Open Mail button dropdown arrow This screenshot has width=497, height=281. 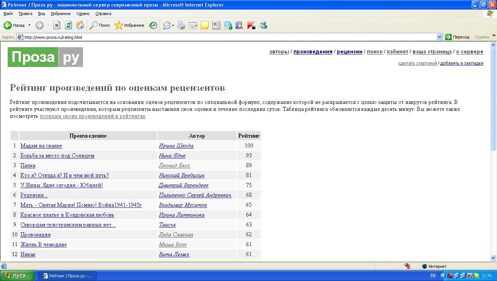tap(173, 25)
